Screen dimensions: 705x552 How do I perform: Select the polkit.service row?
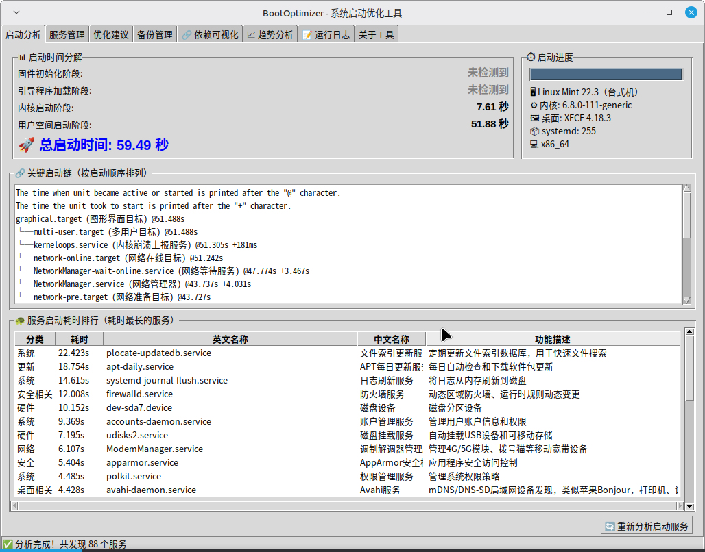pos(347,477)
